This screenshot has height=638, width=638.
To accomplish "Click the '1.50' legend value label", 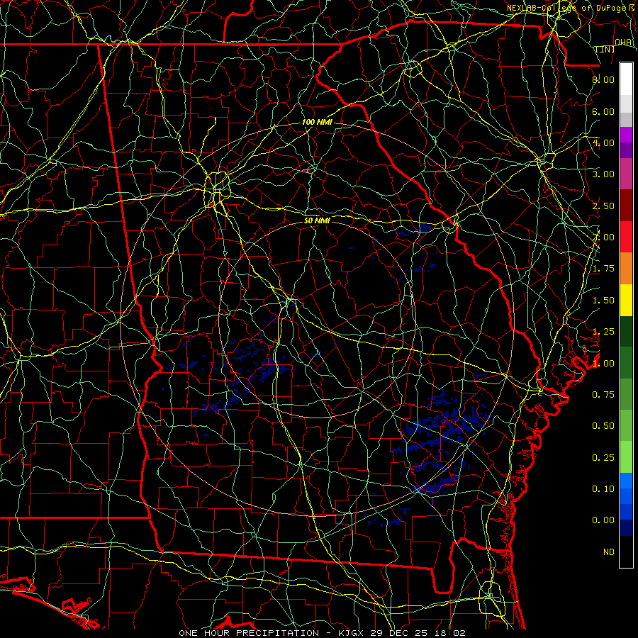I will (x=603, y=301).
